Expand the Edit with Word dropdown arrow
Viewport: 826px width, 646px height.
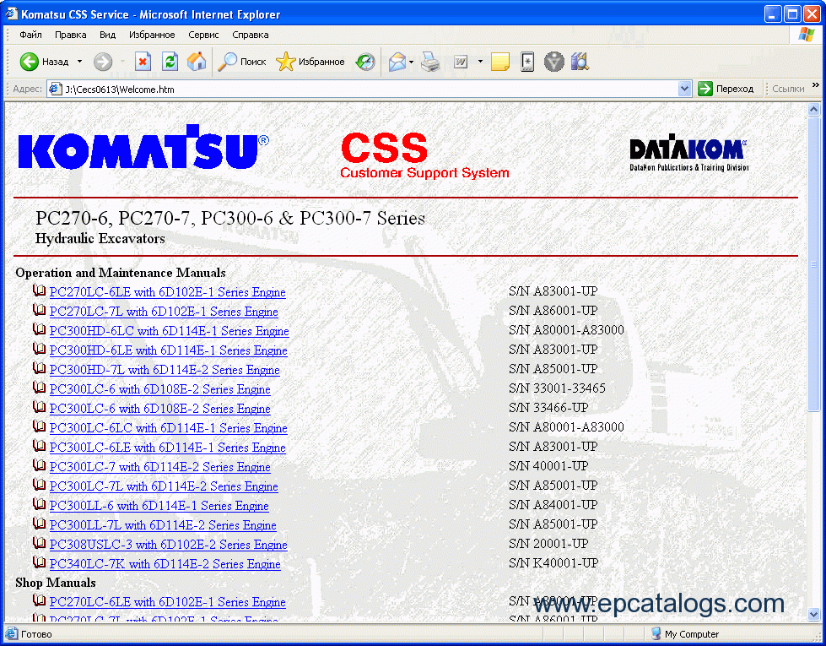480,62
